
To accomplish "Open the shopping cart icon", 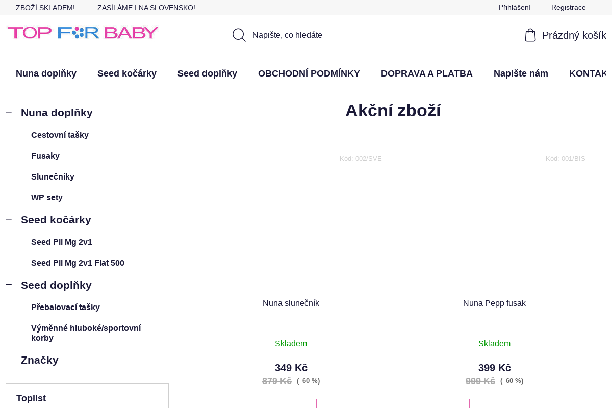I will [530, 35].
